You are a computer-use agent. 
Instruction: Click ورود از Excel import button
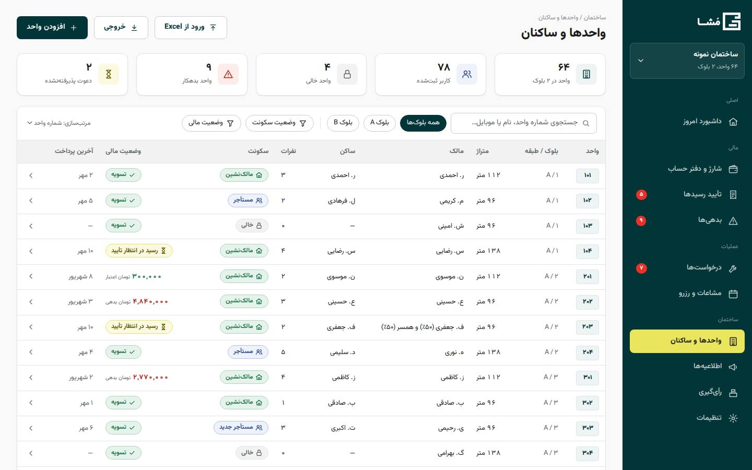tap(191, 27)
